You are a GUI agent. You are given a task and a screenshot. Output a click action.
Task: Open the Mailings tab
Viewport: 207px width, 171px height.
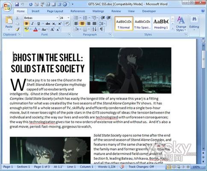pyautogui.click(x=98, y=11)
